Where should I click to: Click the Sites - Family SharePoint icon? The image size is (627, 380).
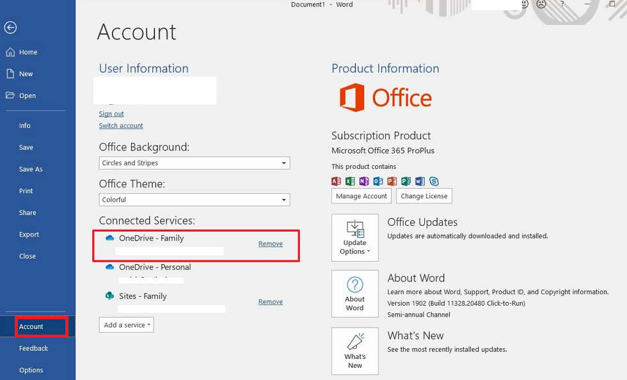pyautogui.click(x=109, y=296)
